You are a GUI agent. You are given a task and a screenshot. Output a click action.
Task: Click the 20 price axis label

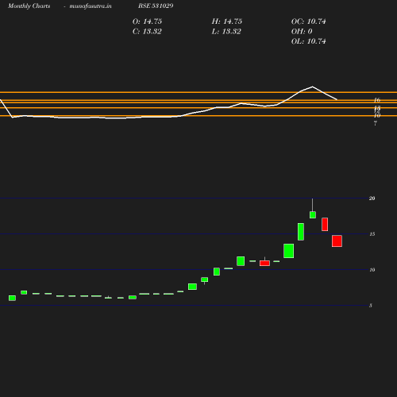pos(372,198)
